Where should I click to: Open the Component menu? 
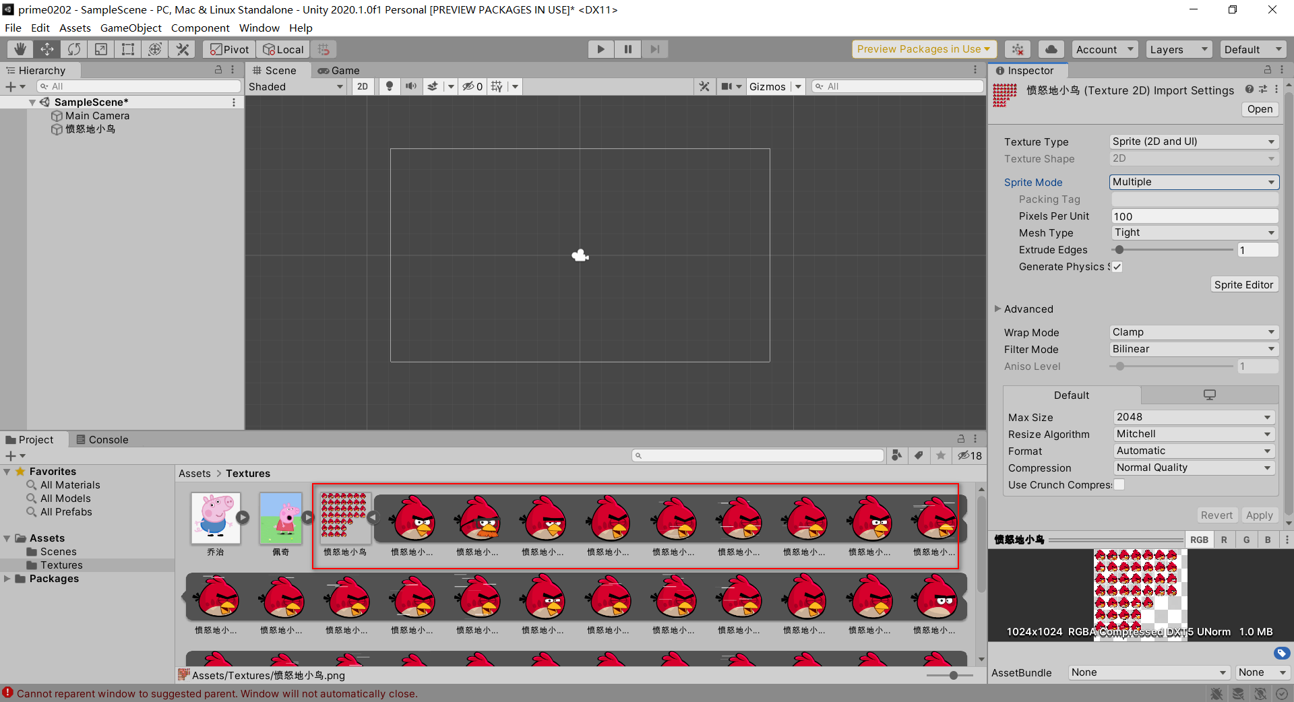[x=200, y=28]
